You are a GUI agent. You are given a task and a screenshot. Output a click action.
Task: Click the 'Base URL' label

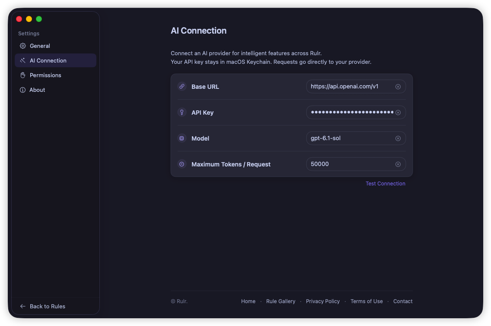205,87
